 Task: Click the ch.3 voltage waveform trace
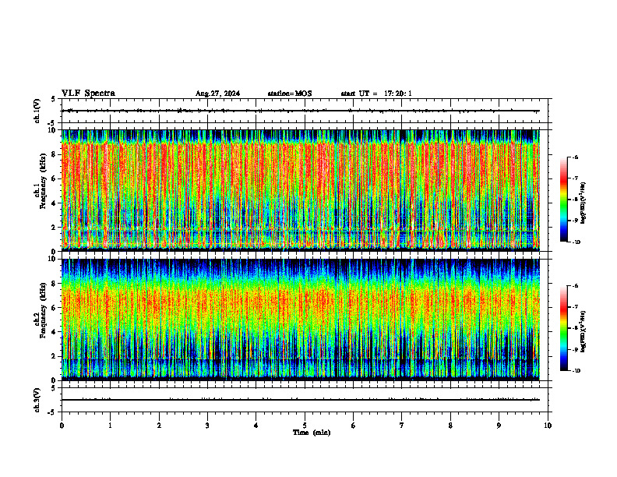coord(301,400)
